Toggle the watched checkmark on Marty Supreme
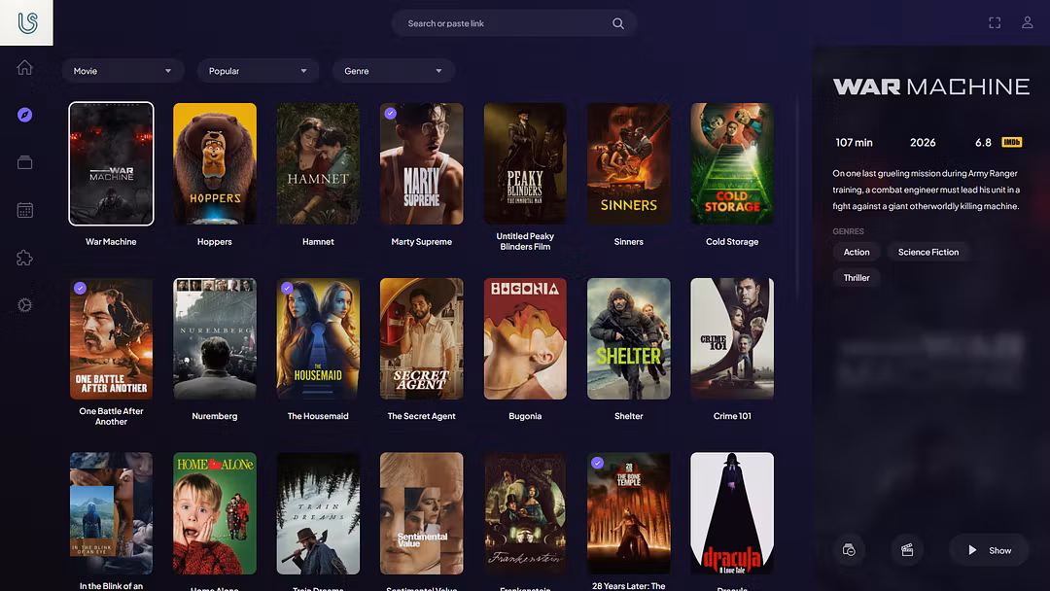Screen dimensions: 1050x591 [391, 114]
